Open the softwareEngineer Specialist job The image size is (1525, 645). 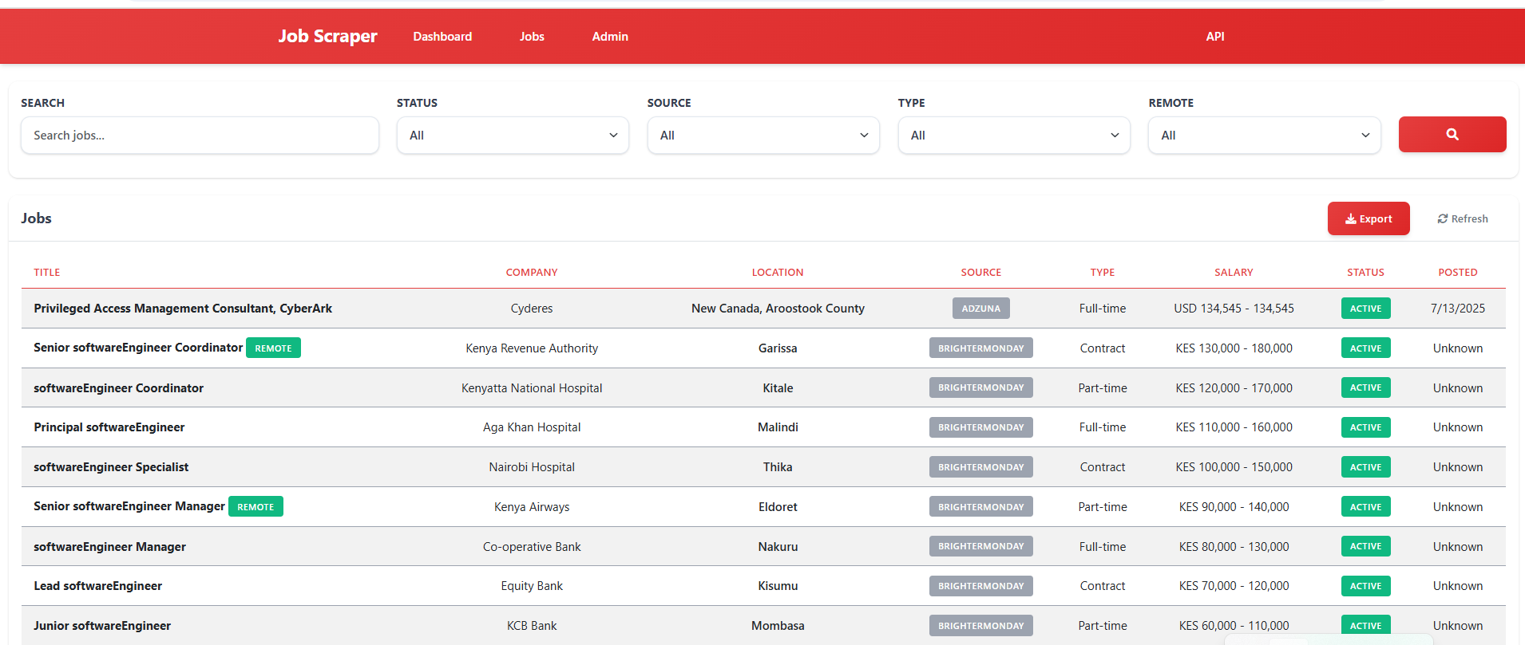point(111,467)
